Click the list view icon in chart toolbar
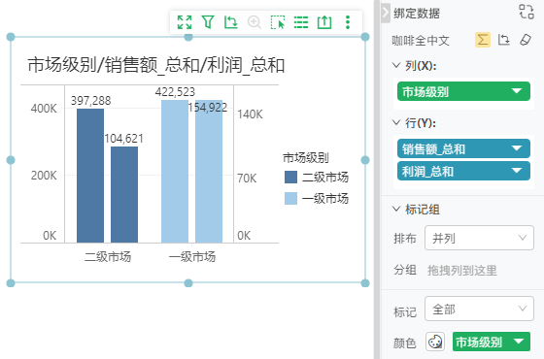This screenshot has height=359, width=544. (301, 22)
